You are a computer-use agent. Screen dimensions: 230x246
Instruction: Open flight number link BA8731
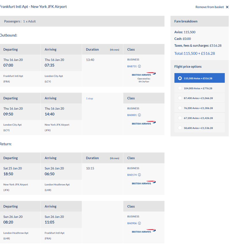[x=132, y=66]
